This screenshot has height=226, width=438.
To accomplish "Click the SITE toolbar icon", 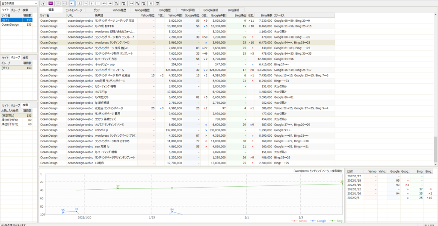I will 138,3.
